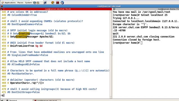Click line 470 comment about initgroups(3) NIS costs
Image resolution: width=179 pixels, height=101 pixels.
point(52,89)
